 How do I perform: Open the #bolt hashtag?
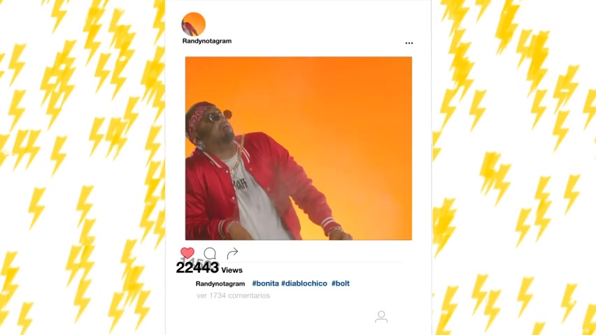(x=341, y=283)
